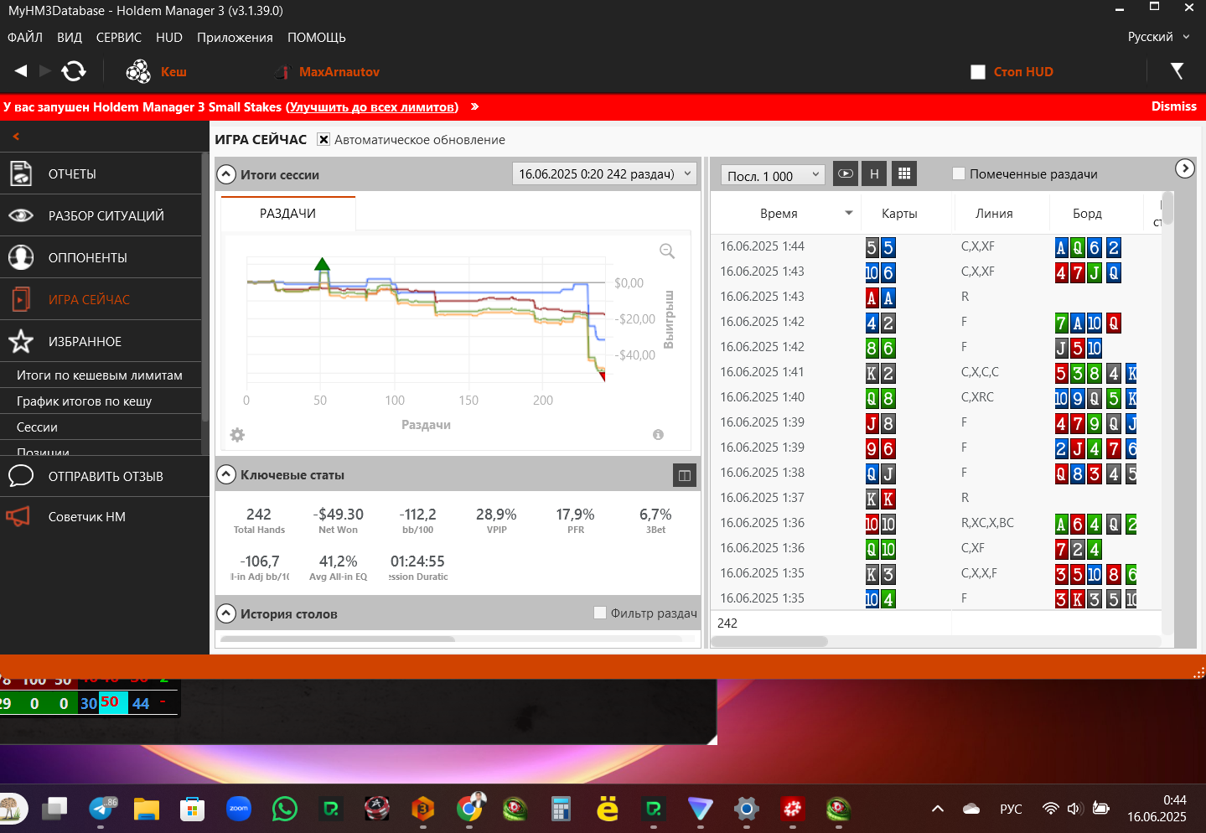Open Google Chrome from the taskbar
1206x833 pixels.
470,808
